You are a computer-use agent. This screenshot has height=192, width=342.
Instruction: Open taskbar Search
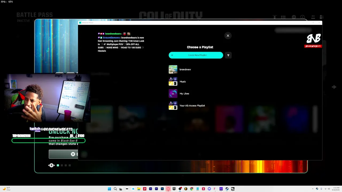(115, 189)
